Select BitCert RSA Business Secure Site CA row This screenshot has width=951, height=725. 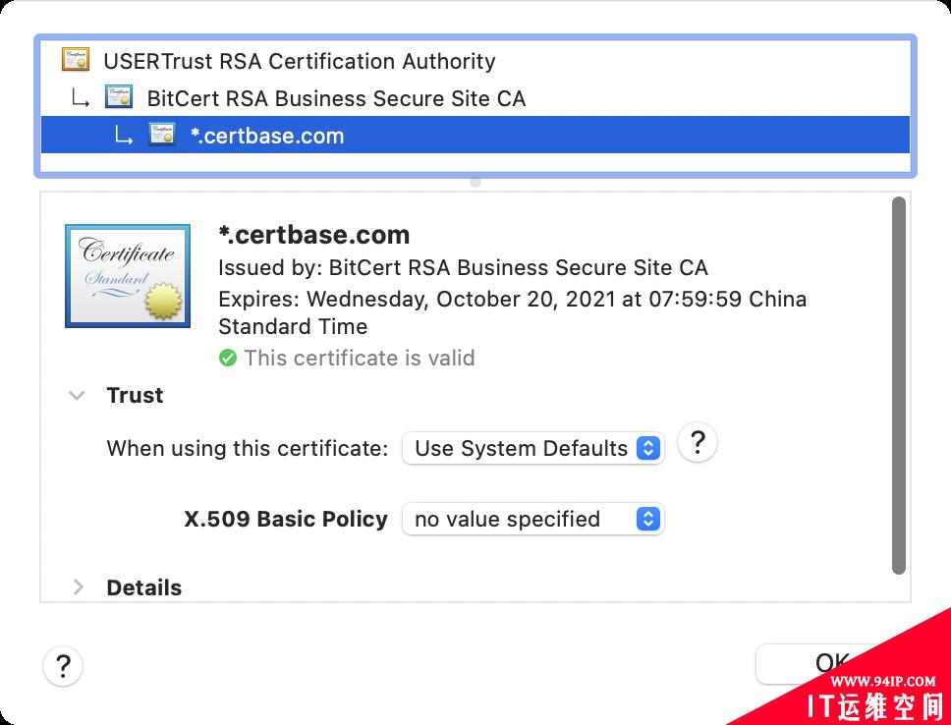tap(475, 98)
